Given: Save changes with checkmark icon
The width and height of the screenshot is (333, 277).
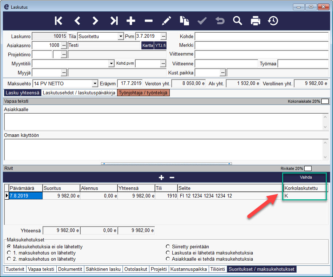Looking at the screenshot, I should 202,21.
